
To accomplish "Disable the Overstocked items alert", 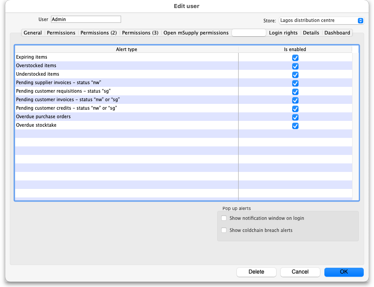I will (x=295, y=66).
